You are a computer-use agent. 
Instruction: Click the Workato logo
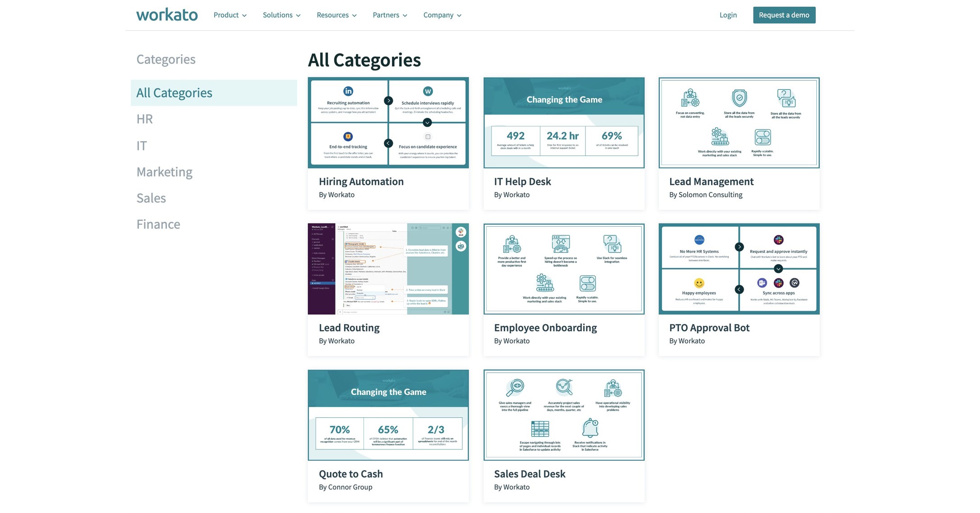tap(166, 14)
